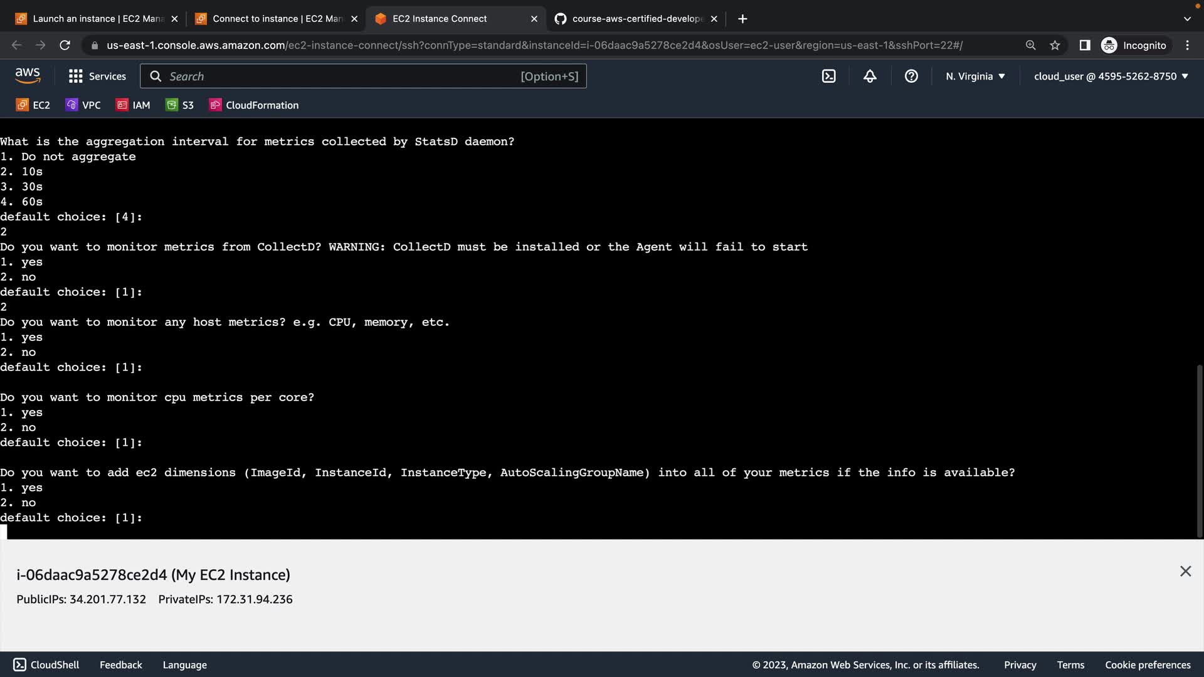The image size is (1204, 677).
Task: Open CloudShell icon in top navigation bar
Action: [828, 76]
